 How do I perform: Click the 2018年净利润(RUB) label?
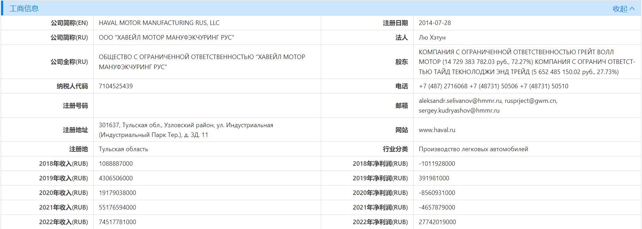coord(380,164)
